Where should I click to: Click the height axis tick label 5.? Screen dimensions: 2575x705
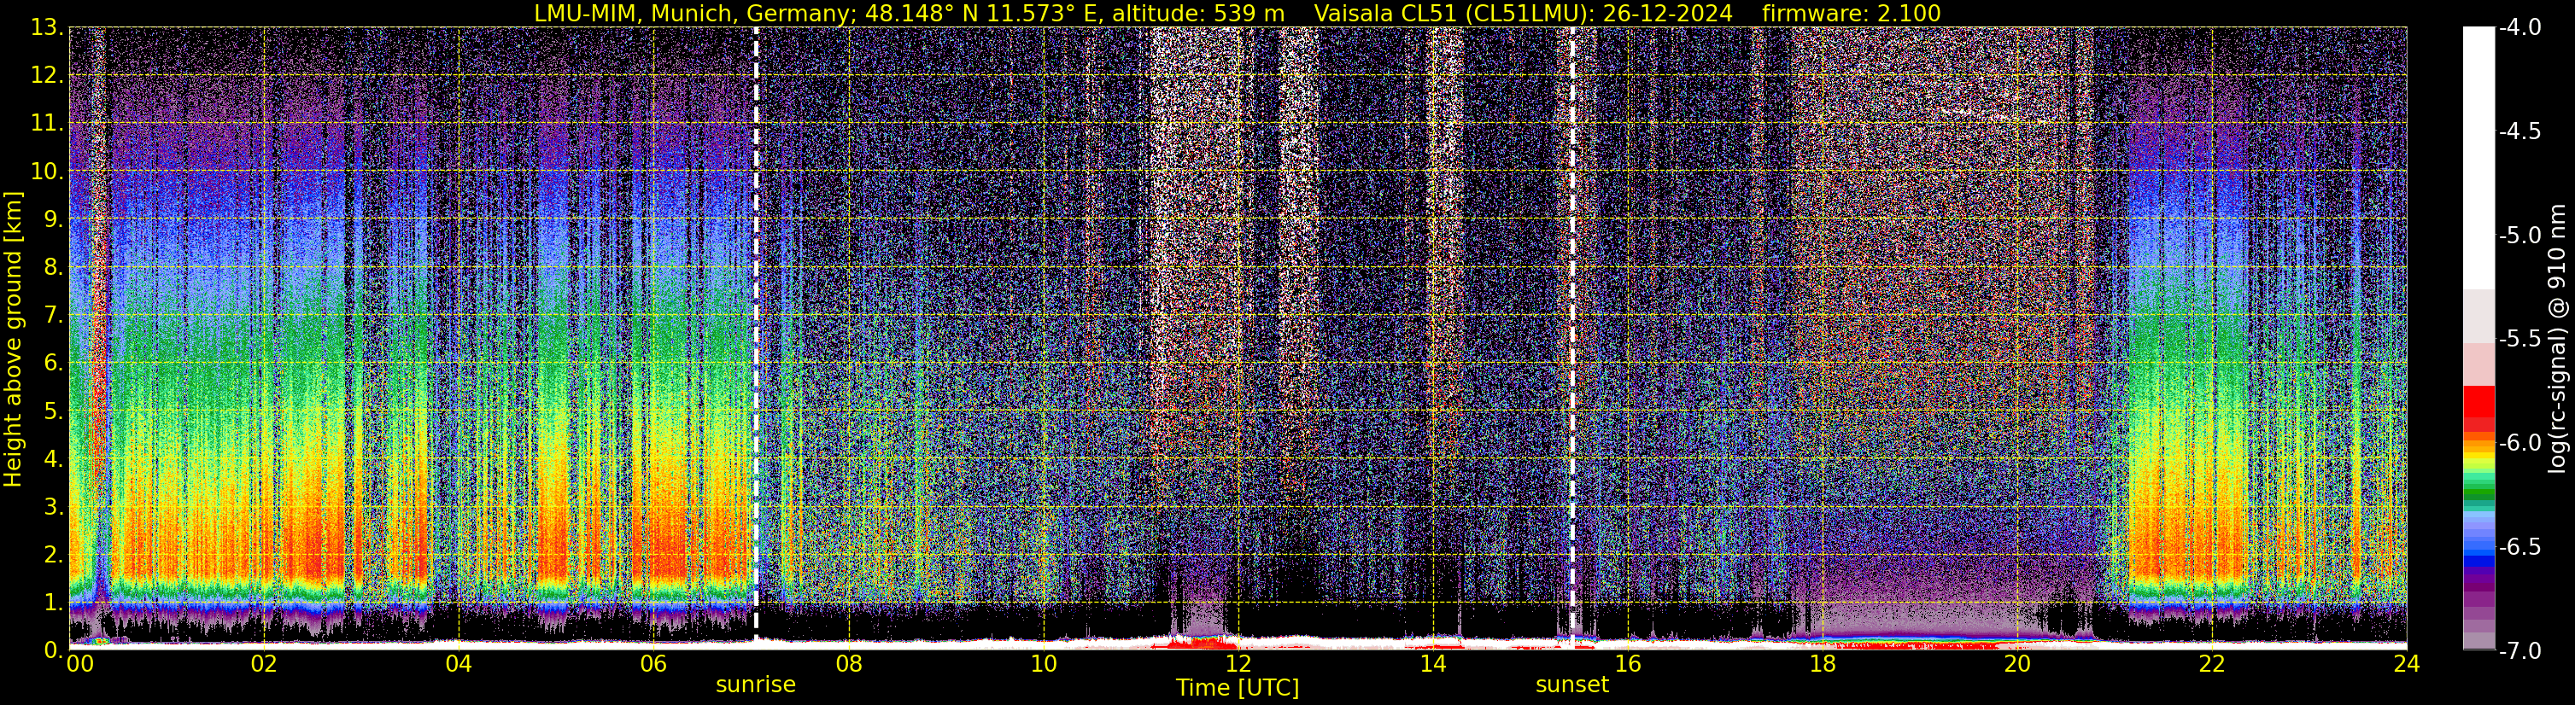(54, 411)
